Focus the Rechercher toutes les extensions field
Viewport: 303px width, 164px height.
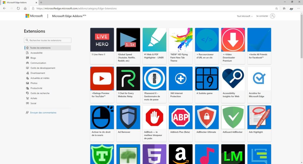[x=48, y=40]
